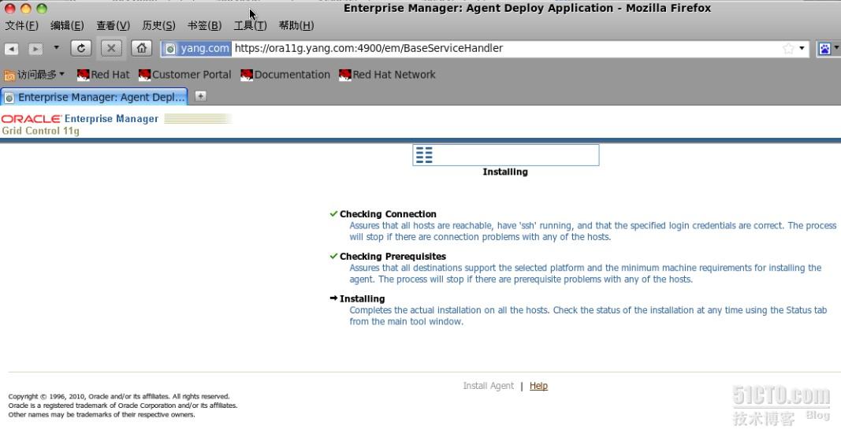
Task: Expand the 访问最多 bookmarks folder
Action: [35, 75]
